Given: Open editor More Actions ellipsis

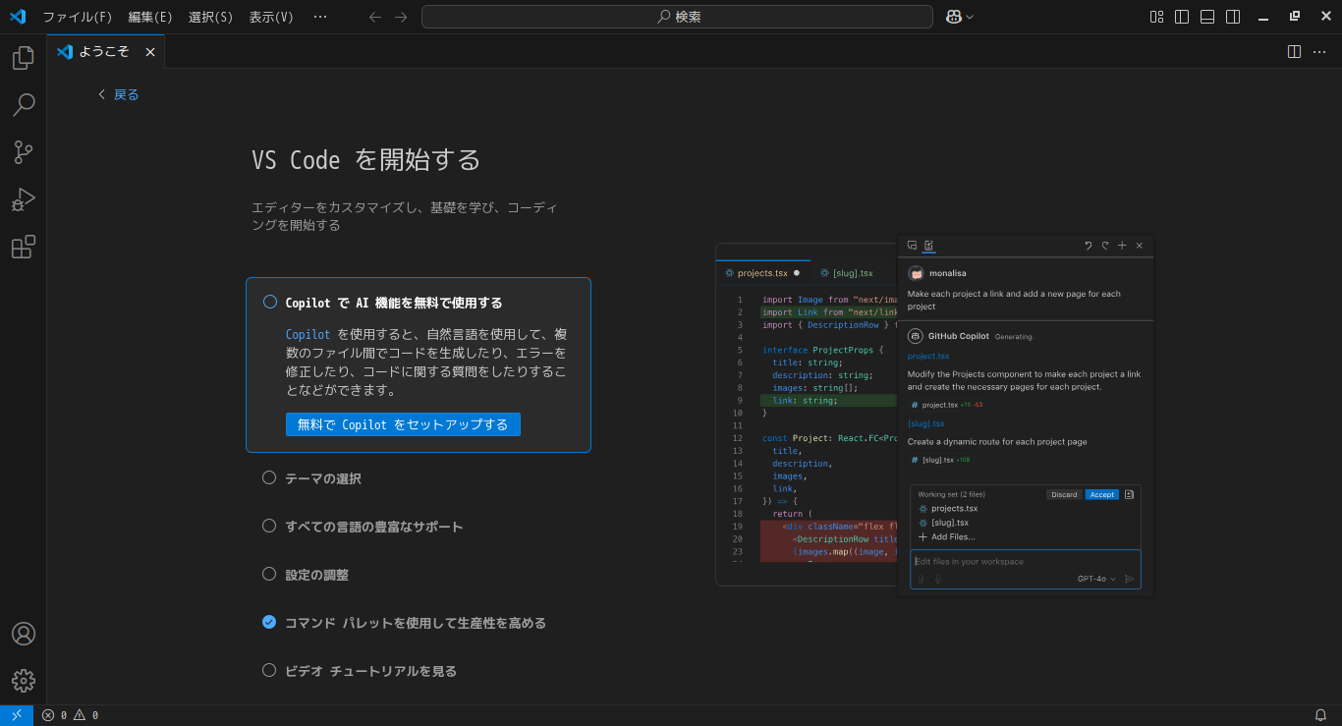Looking at the screenshot, I should (1319, 52).
